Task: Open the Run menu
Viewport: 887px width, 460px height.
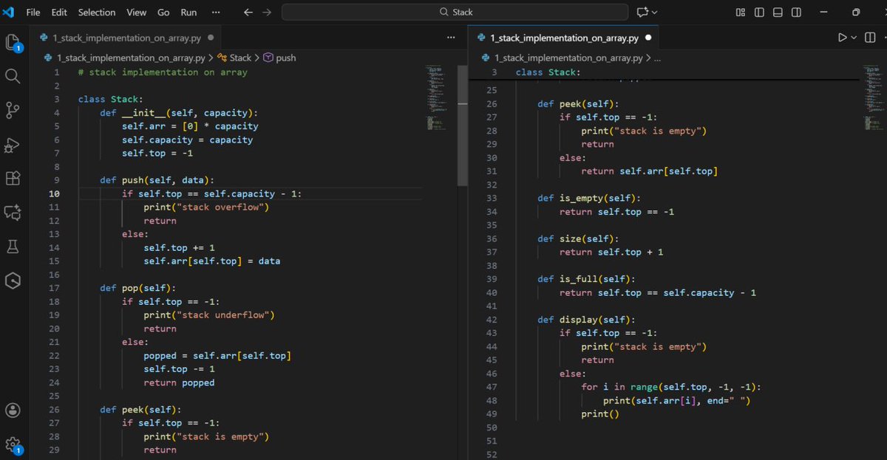Action: (x=188, y=12)
